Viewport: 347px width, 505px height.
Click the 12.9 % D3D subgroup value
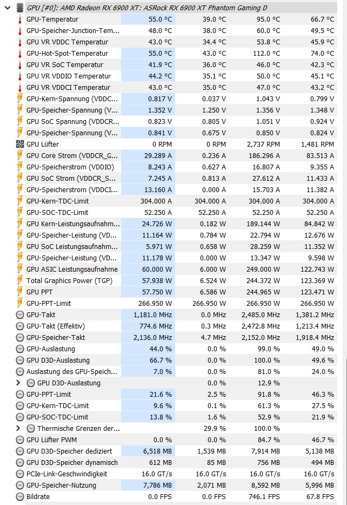click(x=269, y=383)
